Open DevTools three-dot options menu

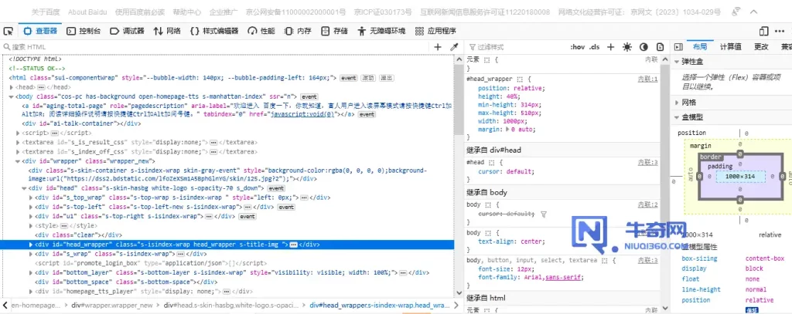[x=780, y=32]
